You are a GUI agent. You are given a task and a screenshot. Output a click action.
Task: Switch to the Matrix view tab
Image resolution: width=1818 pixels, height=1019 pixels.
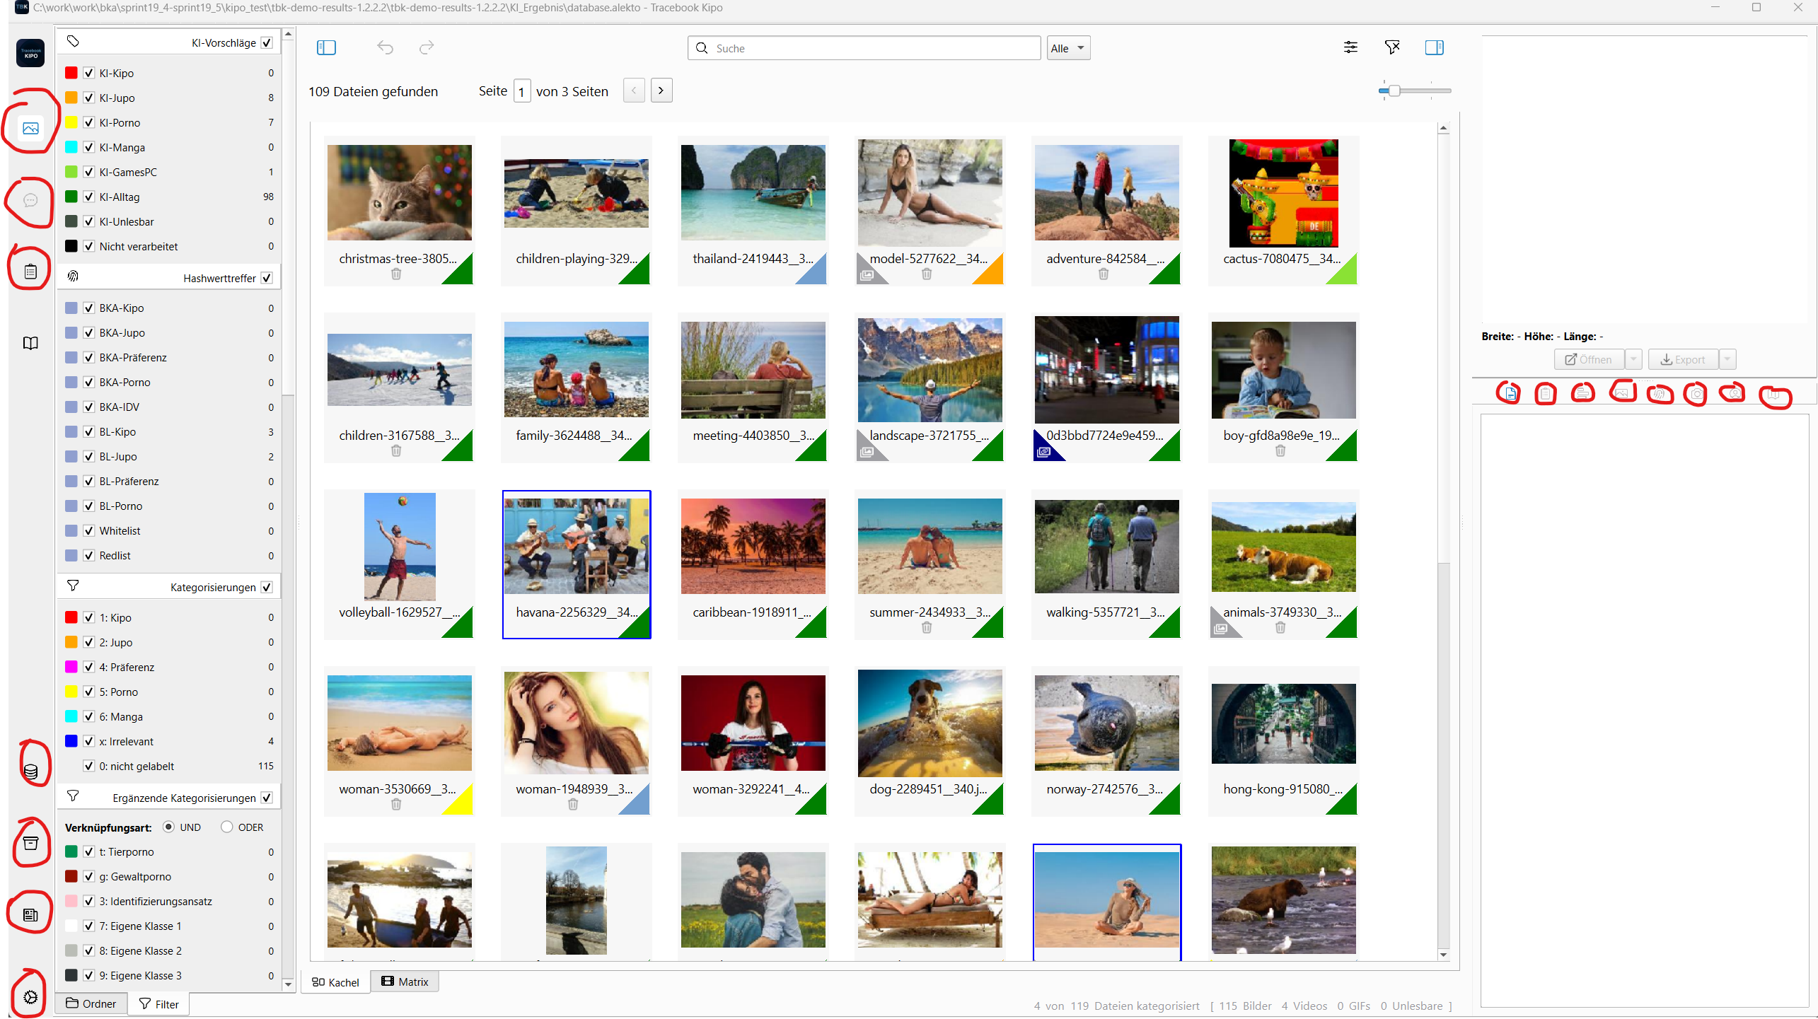click(405, 982)
